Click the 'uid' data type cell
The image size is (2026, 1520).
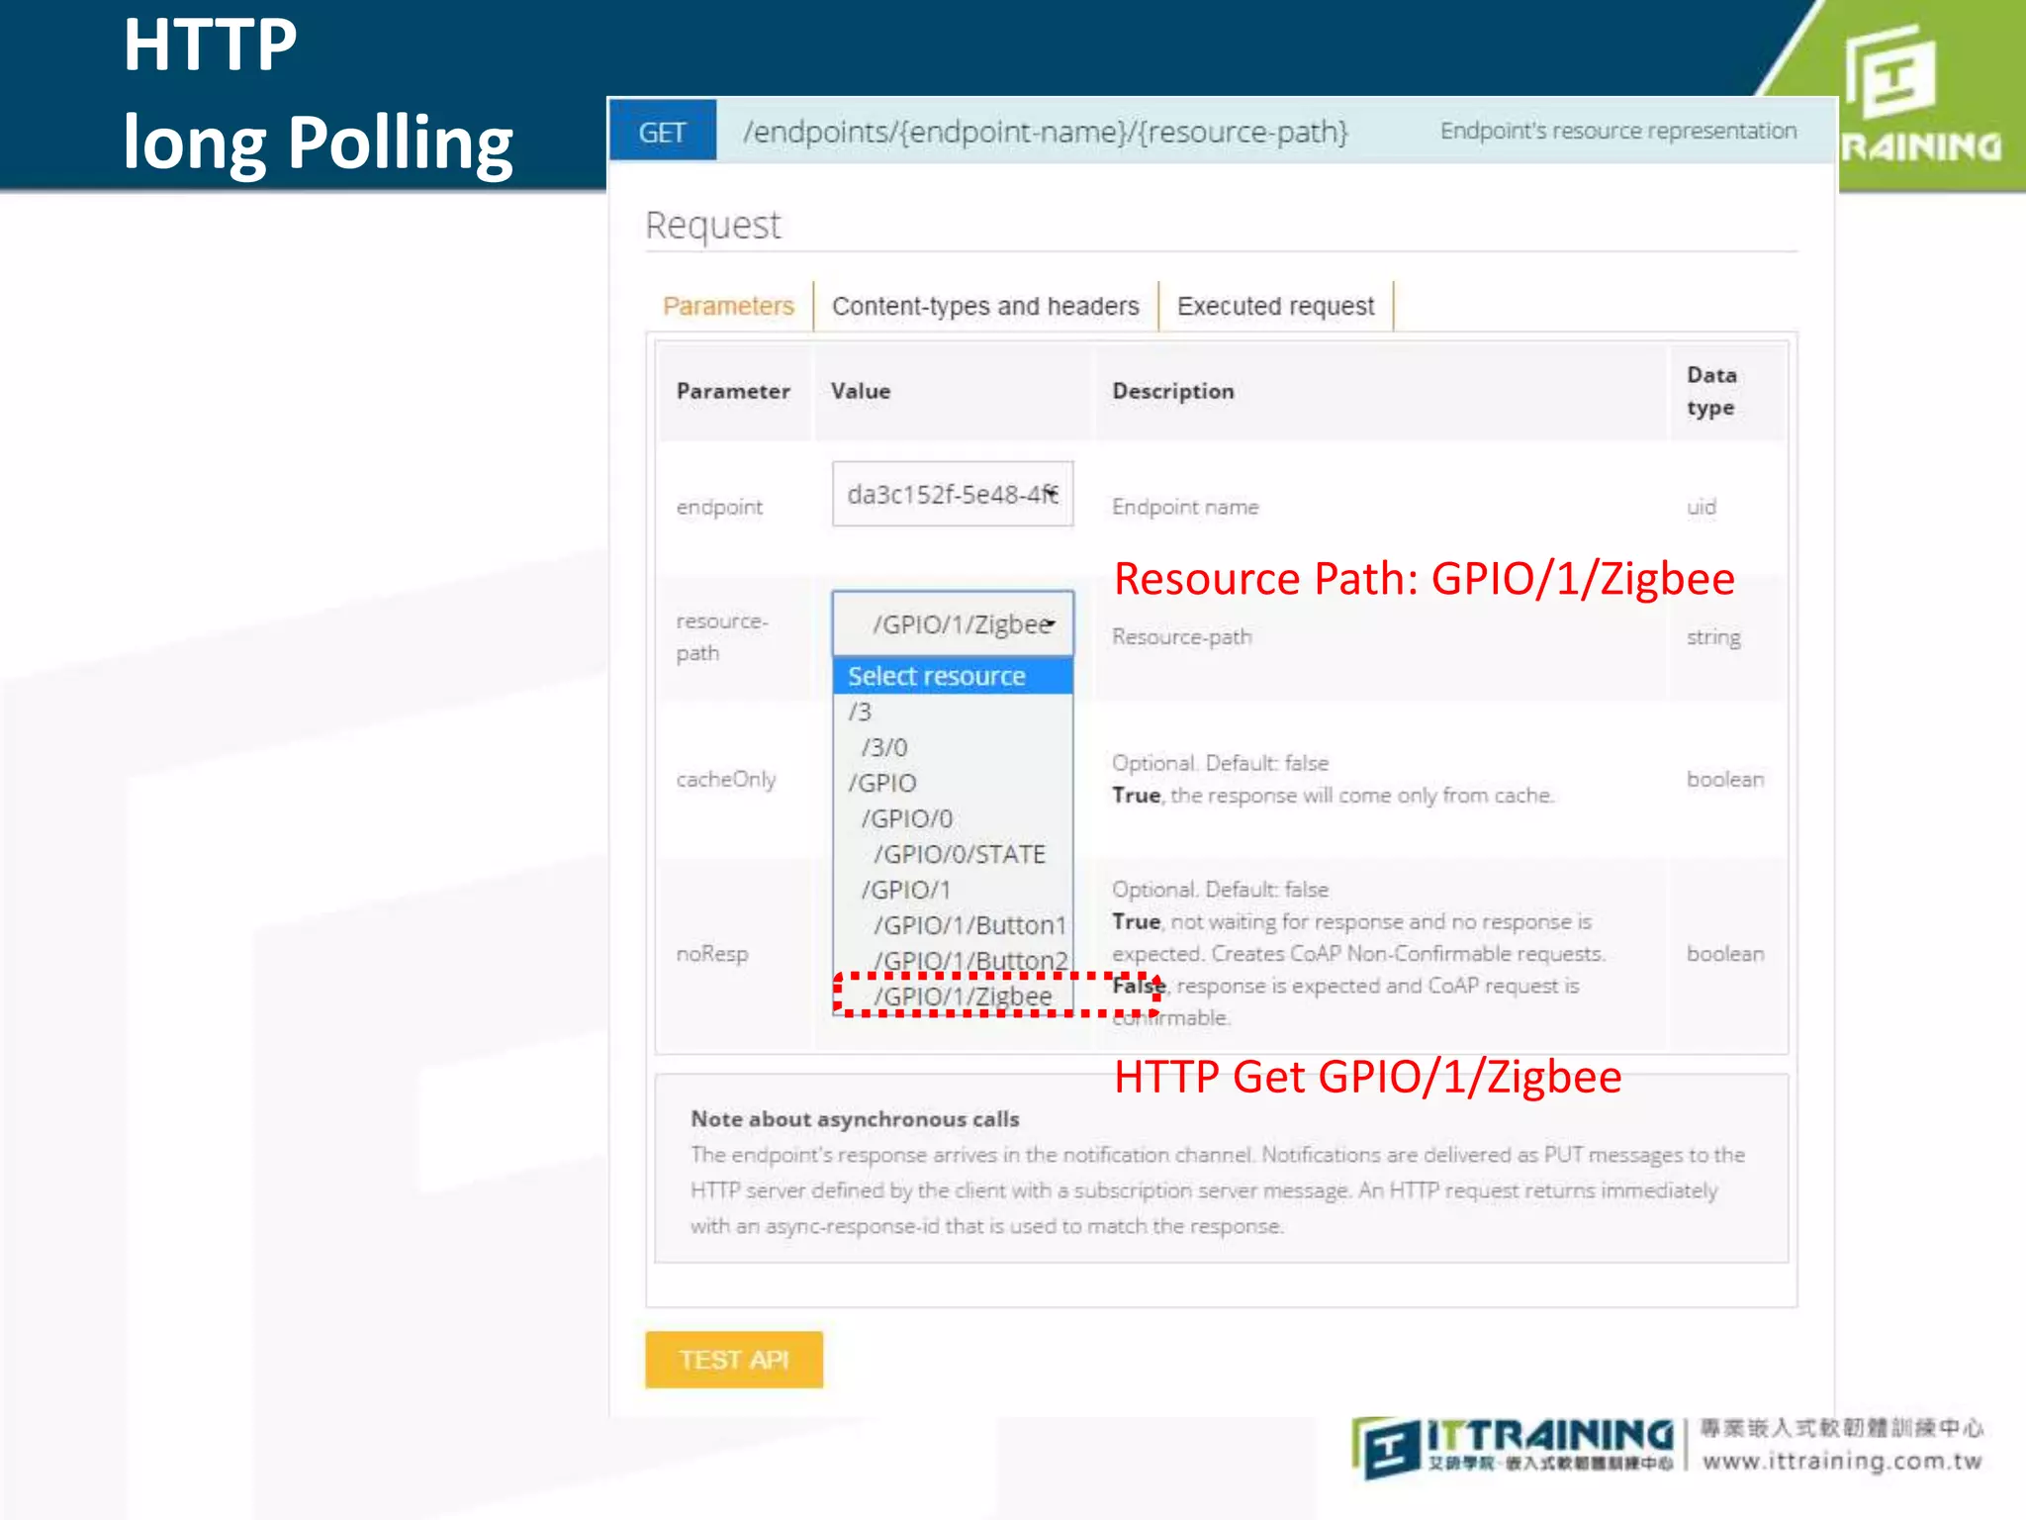(1702, 507)
